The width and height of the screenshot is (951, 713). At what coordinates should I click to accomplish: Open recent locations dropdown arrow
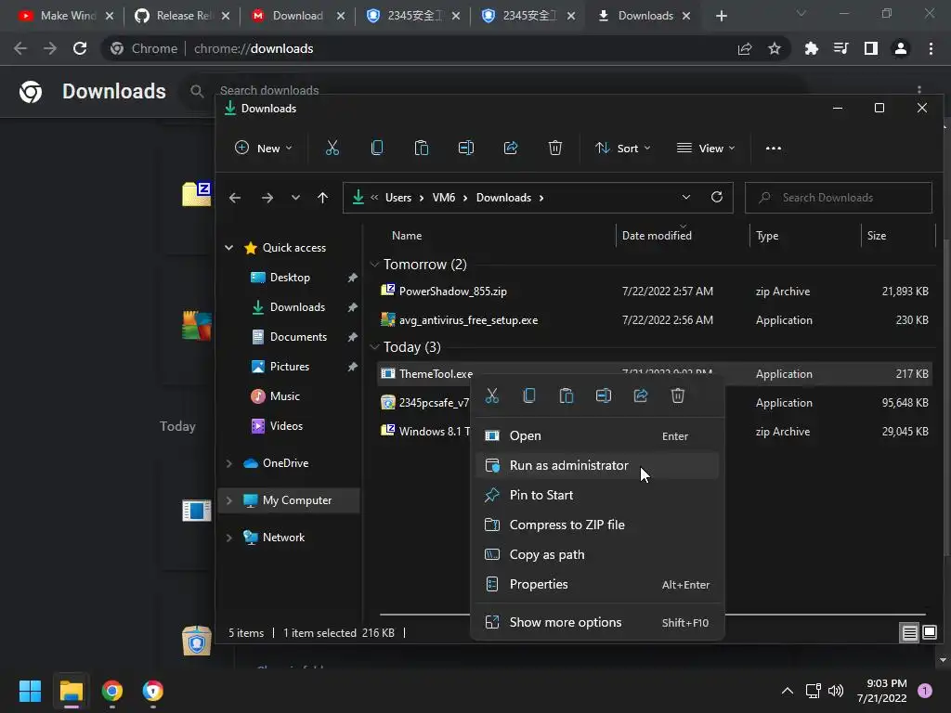(295, 198)
